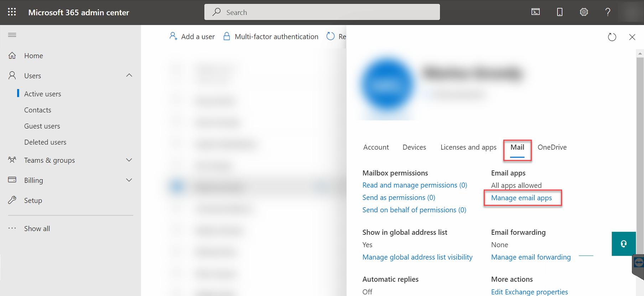The width and height of the screenshot is (644, 296).
Task: Click in the Search input field
Action: click(322, 12)
